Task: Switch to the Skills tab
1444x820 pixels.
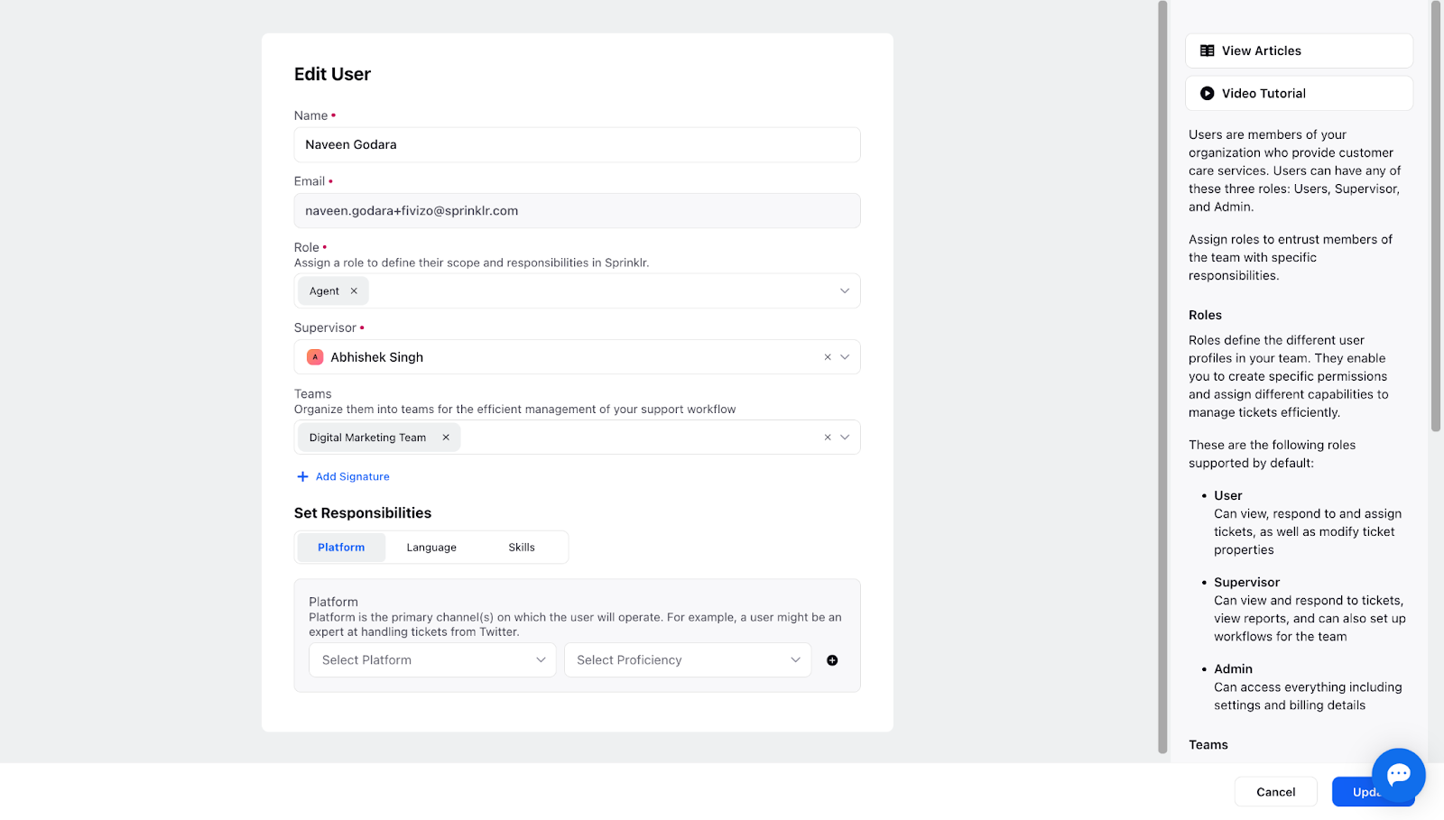Action: click(522, 548)
